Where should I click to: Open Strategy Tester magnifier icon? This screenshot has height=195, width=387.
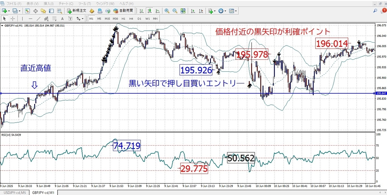[x=60, y=11]
